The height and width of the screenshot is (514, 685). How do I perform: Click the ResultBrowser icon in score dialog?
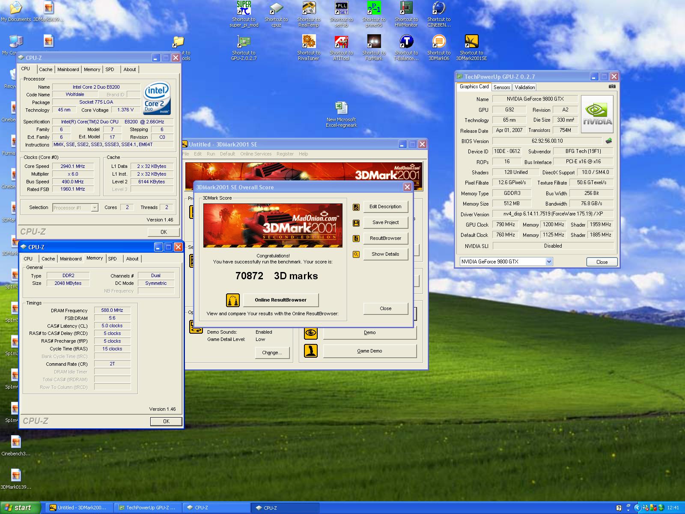click(x=356, y=239)
